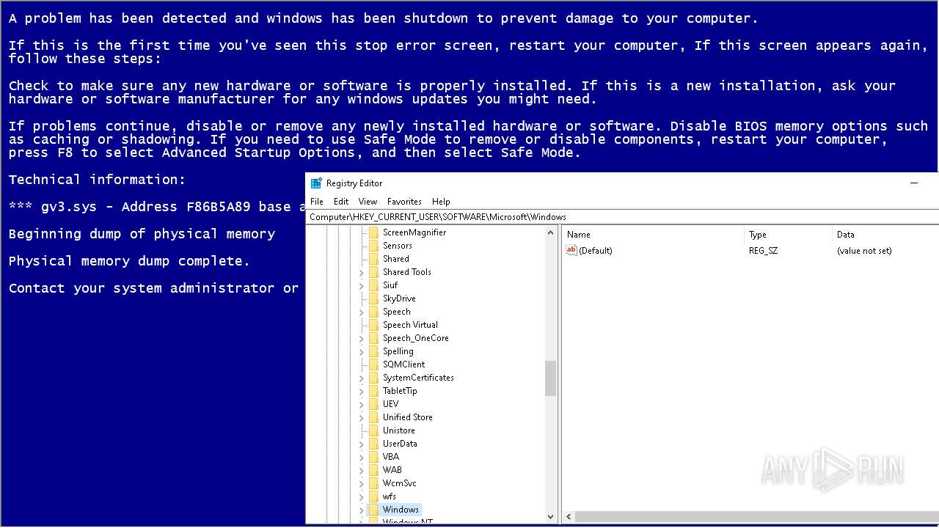Select the (Default) value name

coord(596,251)
